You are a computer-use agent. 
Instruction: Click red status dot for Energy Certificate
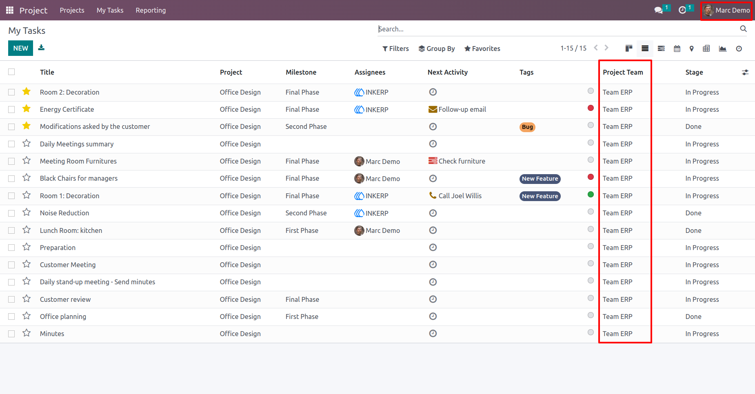(x=591, y=108)
